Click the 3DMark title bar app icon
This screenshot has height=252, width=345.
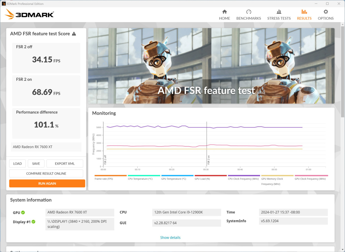[x=3, y=3]
